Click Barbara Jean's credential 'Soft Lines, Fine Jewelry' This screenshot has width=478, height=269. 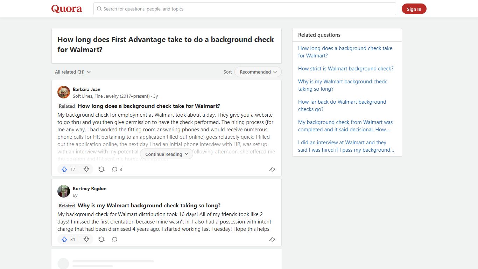point(111,96)
